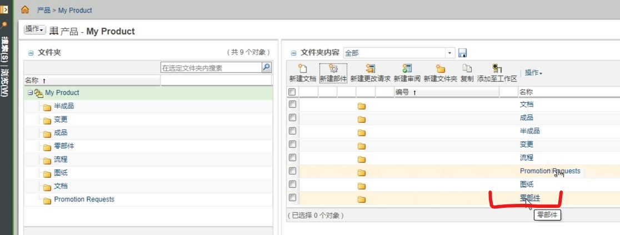Screen dimensions: 620x235
Task: Open the 操作 dropdown next to product title
Action: tap(35, 29)
